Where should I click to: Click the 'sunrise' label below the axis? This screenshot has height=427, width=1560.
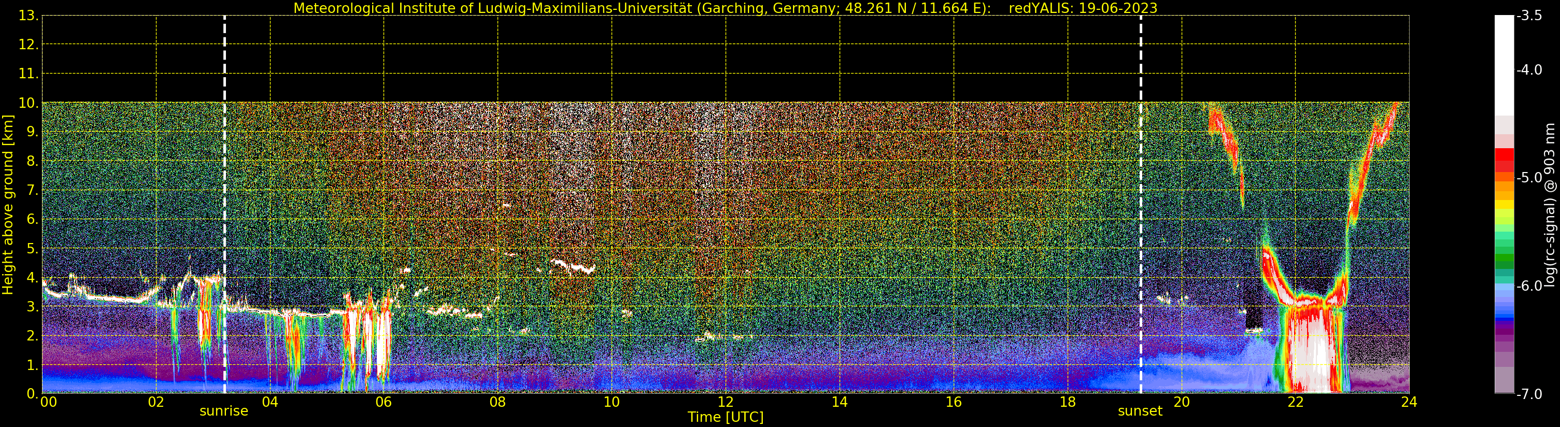click(x=224, y=411)
